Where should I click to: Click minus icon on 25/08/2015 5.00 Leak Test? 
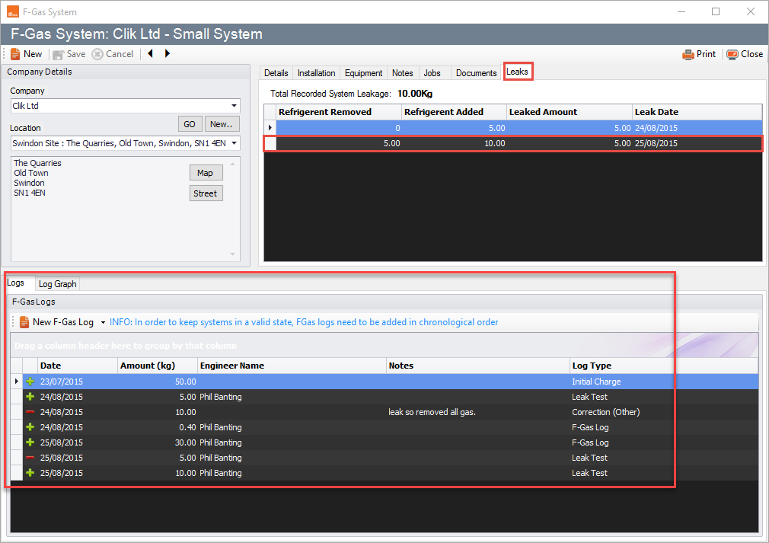tap(30, 458)
